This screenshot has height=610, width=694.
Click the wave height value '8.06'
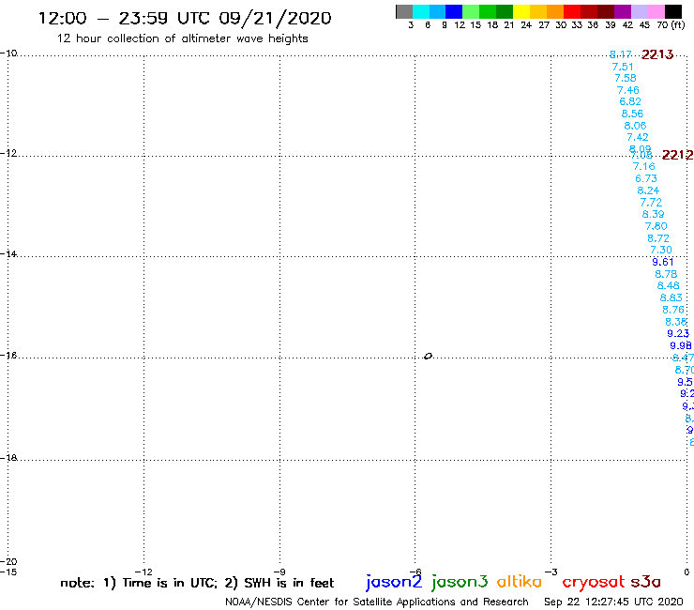[x=635, y=126]
